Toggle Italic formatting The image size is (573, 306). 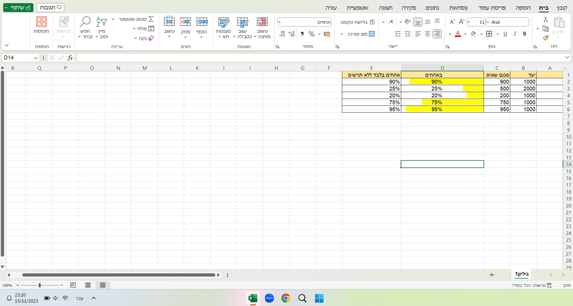click(515, 34)
